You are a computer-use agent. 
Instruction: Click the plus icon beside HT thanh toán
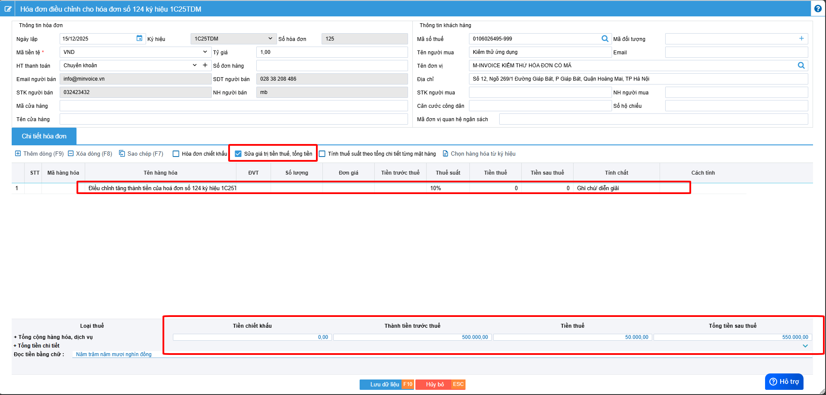pos(205,65)
